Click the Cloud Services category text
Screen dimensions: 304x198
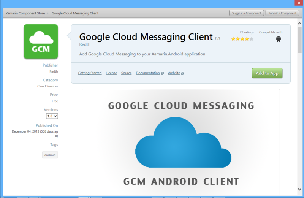point(47,86)
